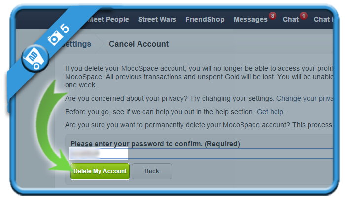Go to FriendShop in the navigation bar

click(x=205, y=19)
